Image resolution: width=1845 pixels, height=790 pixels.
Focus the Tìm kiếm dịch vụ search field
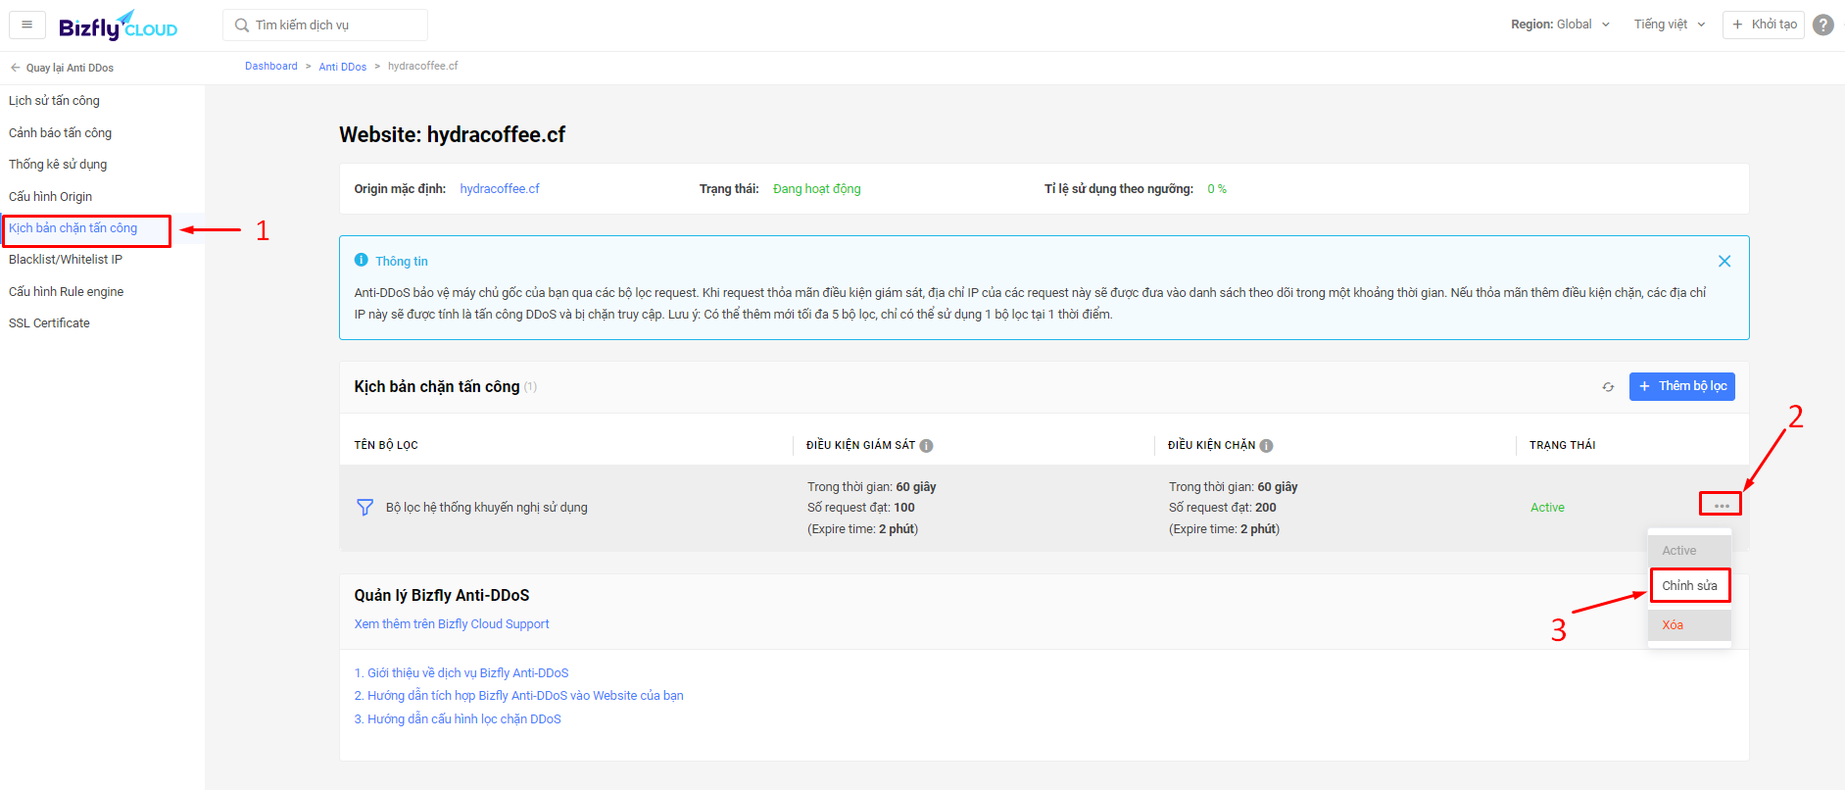(x=325, y=25)
